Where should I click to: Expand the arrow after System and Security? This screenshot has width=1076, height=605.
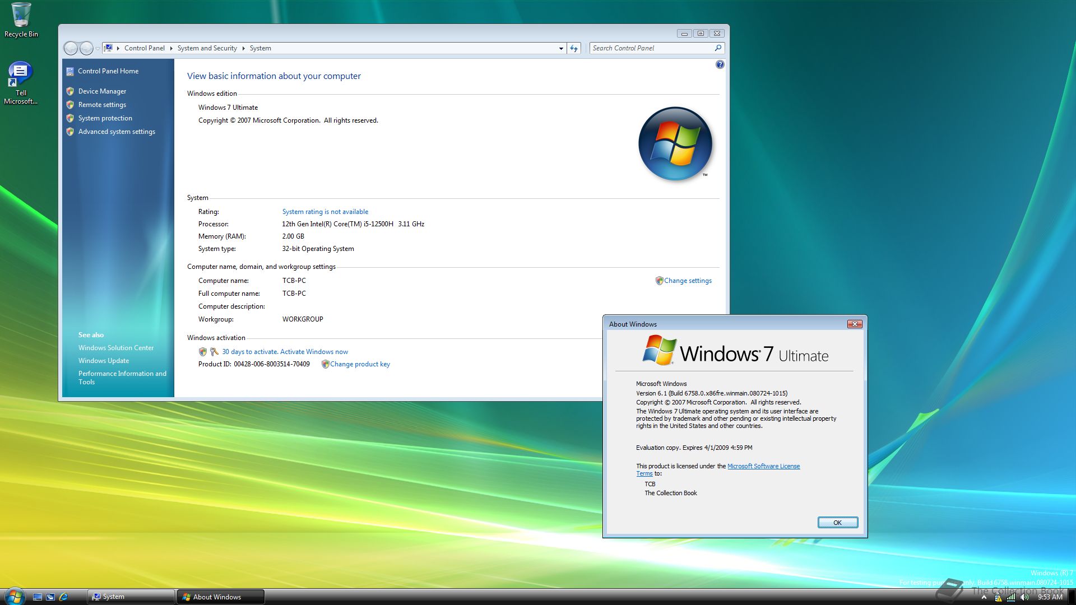tap(244, 48)
